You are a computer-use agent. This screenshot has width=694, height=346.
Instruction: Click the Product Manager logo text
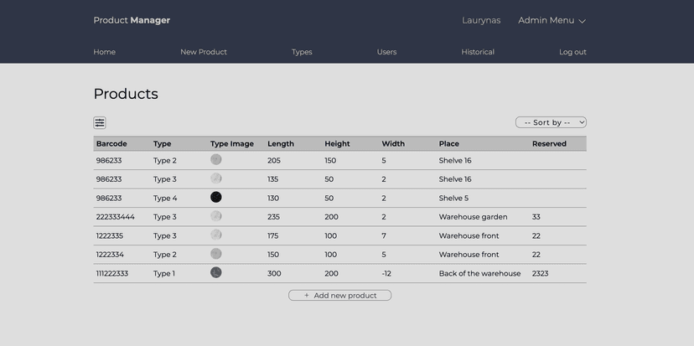tap(132, 20)
